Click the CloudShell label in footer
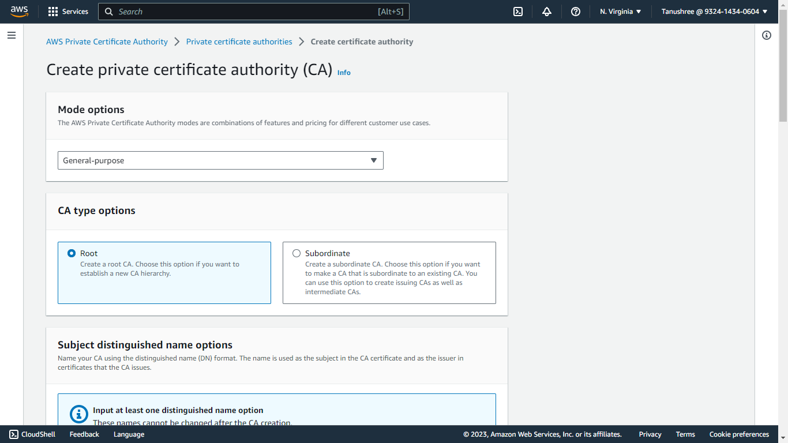788x443 pixels. click(x=39, y=434)
